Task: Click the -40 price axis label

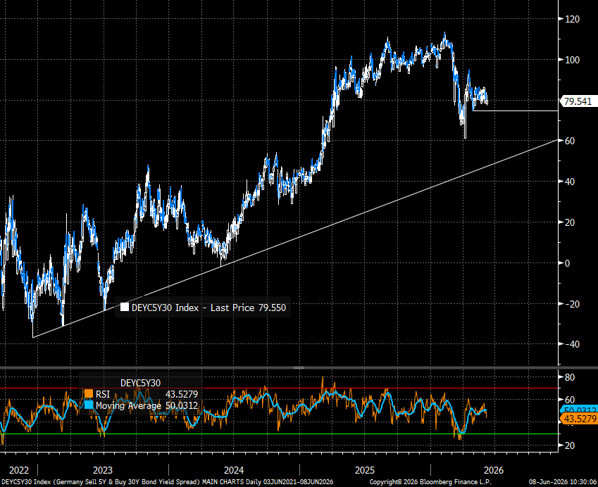Action: (572, 344)
